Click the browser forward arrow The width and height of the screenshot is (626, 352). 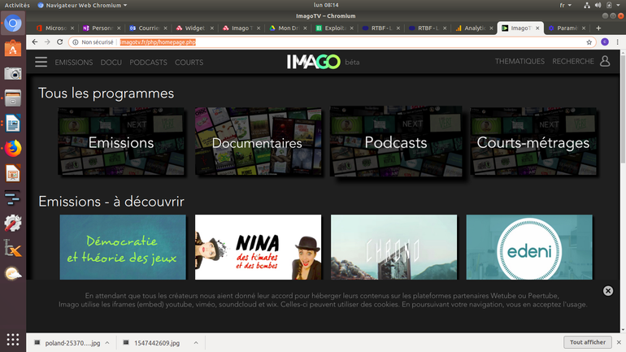click(47, 42)
